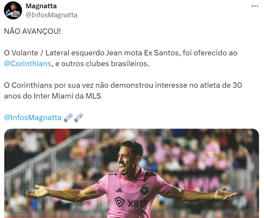Open the @Corinthians mention link

28,64
